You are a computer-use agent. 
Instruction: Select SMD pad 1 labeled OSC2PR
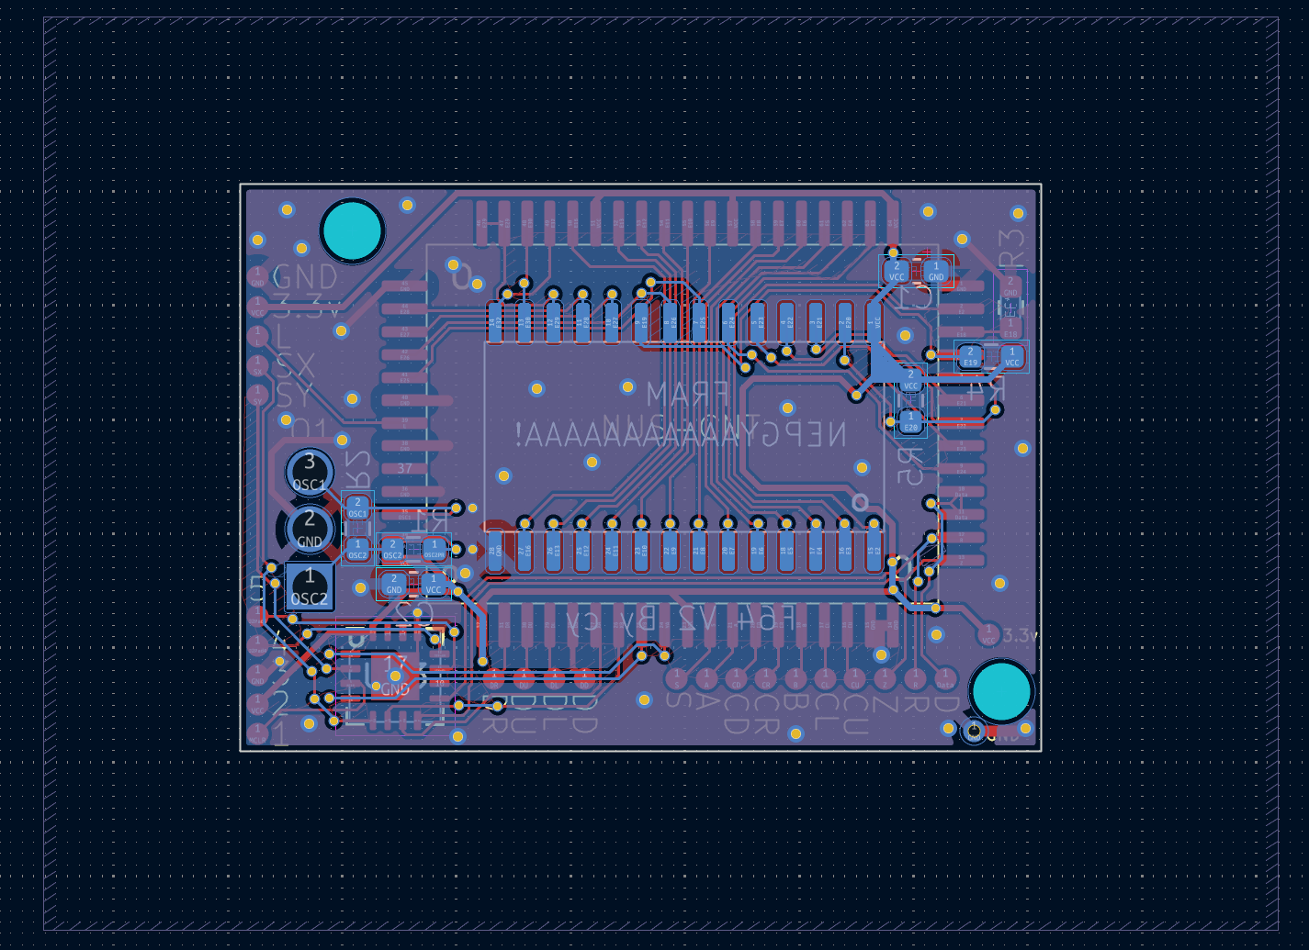434,549
